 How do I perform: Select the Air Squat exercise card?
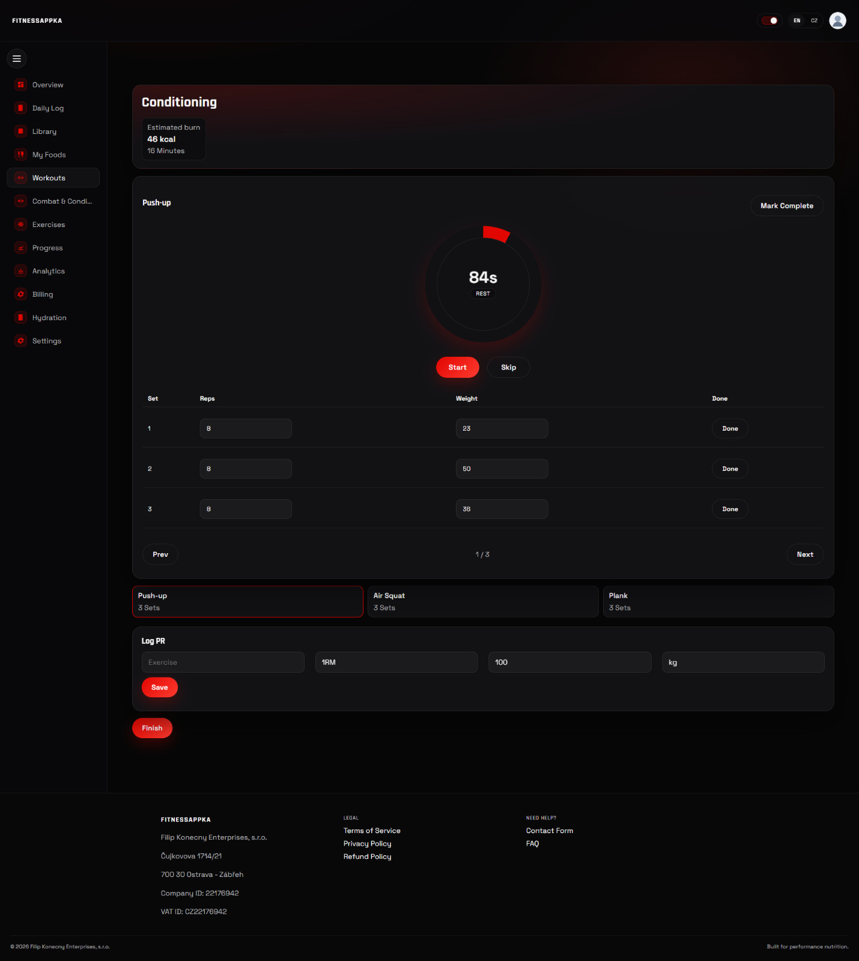pyautogui.click(x=483, y=602)
